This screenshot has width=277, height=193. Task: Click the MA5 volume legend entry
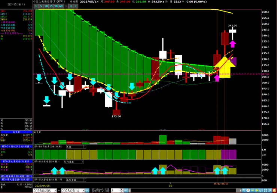coord(16,138)
